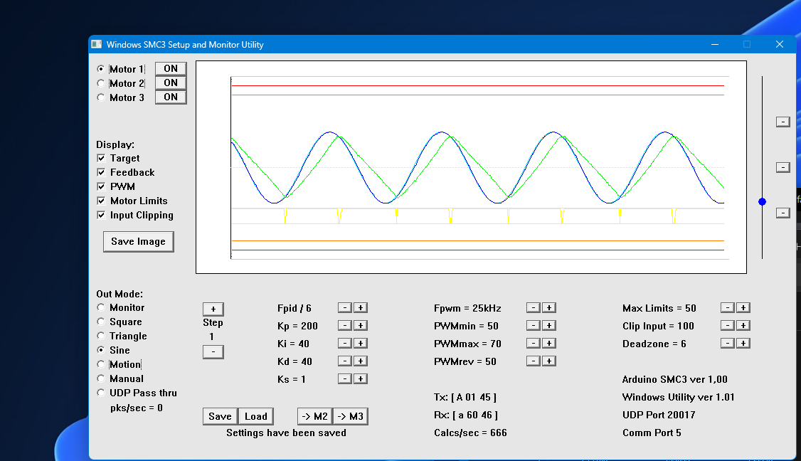Increase Kp value with plus button
Viewport: 801px width, 461px height.
pyautogui.click(x=361, y=326)
